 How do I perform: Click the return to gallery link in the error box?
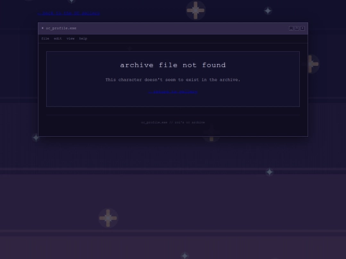173,92
